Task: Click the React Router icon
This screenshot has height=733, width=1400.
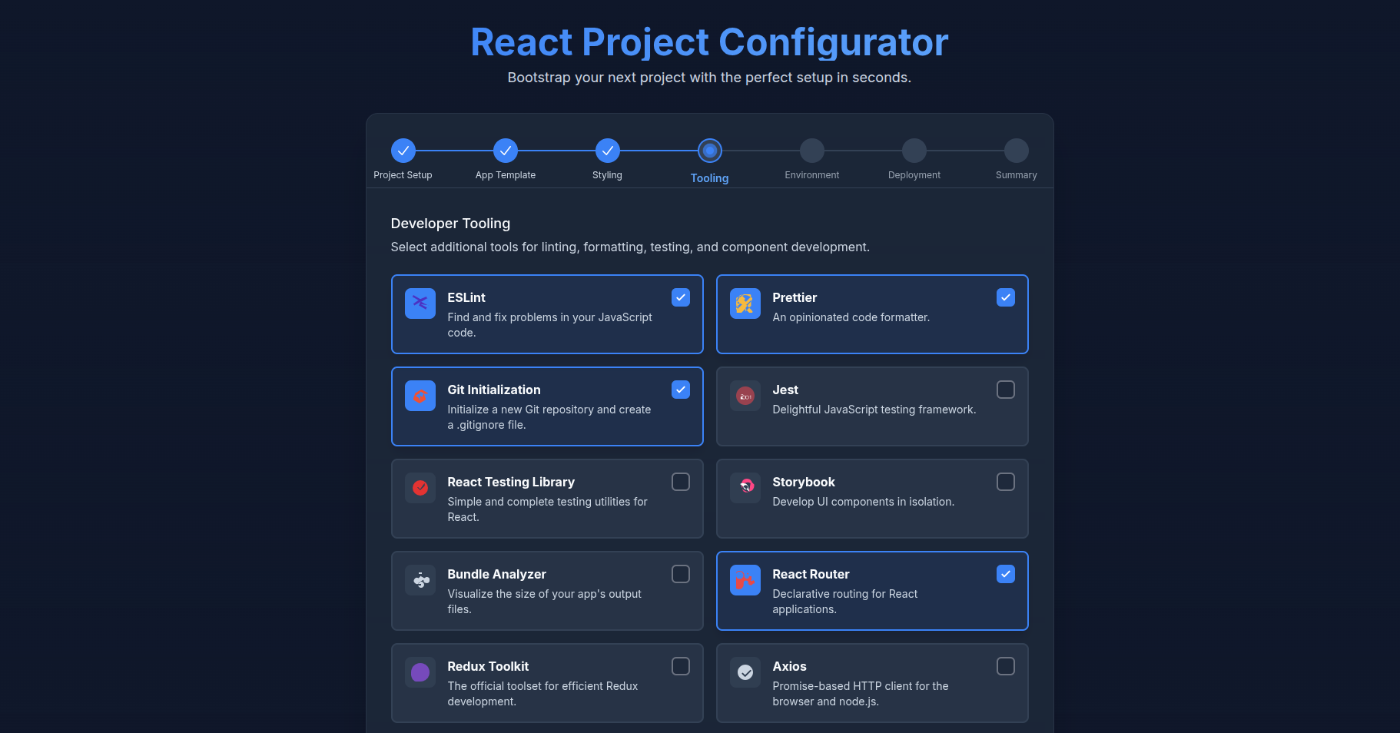Action: coord(745,580)
